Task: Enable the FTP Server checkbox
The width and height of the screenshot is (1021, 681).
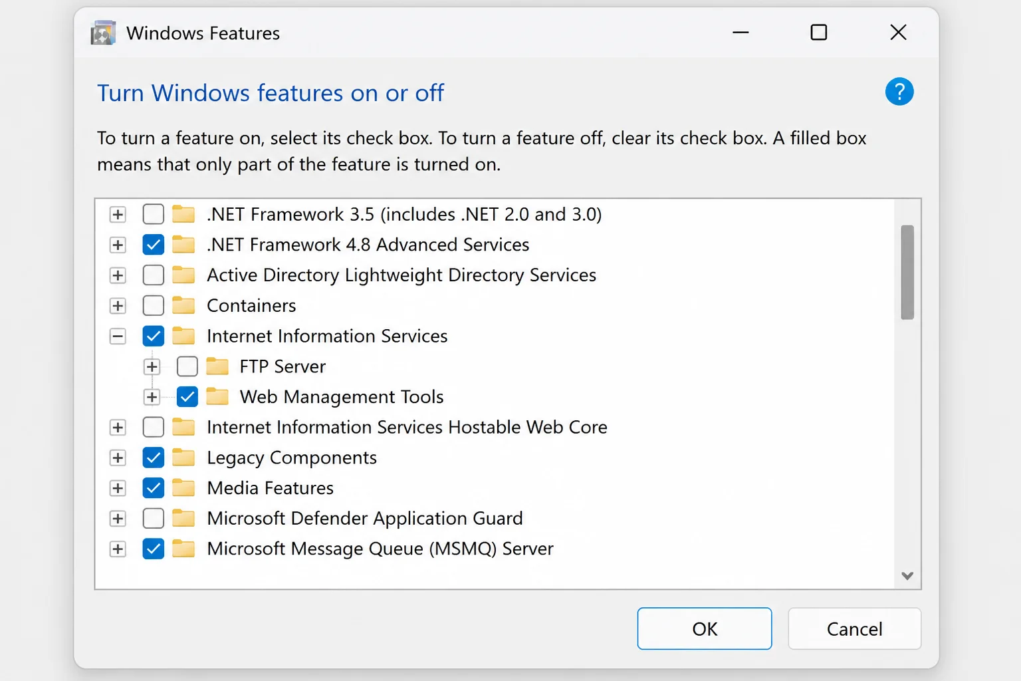Action: (187, 366)
